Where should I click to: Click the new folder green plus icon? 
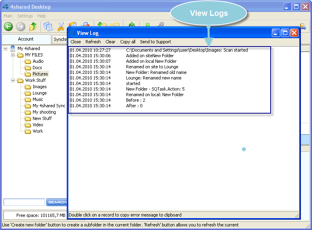pos(102,24)
